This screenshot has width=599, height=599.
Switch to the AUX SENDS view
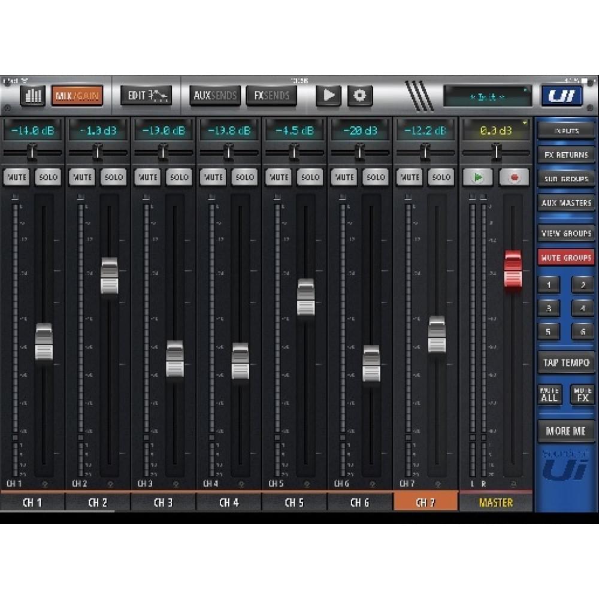tap(215, 95)
